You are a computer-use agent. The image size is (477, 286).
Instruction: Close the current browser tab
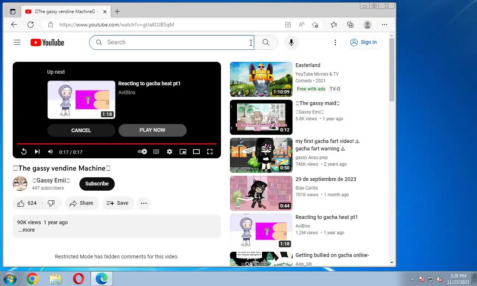(105, 12)
